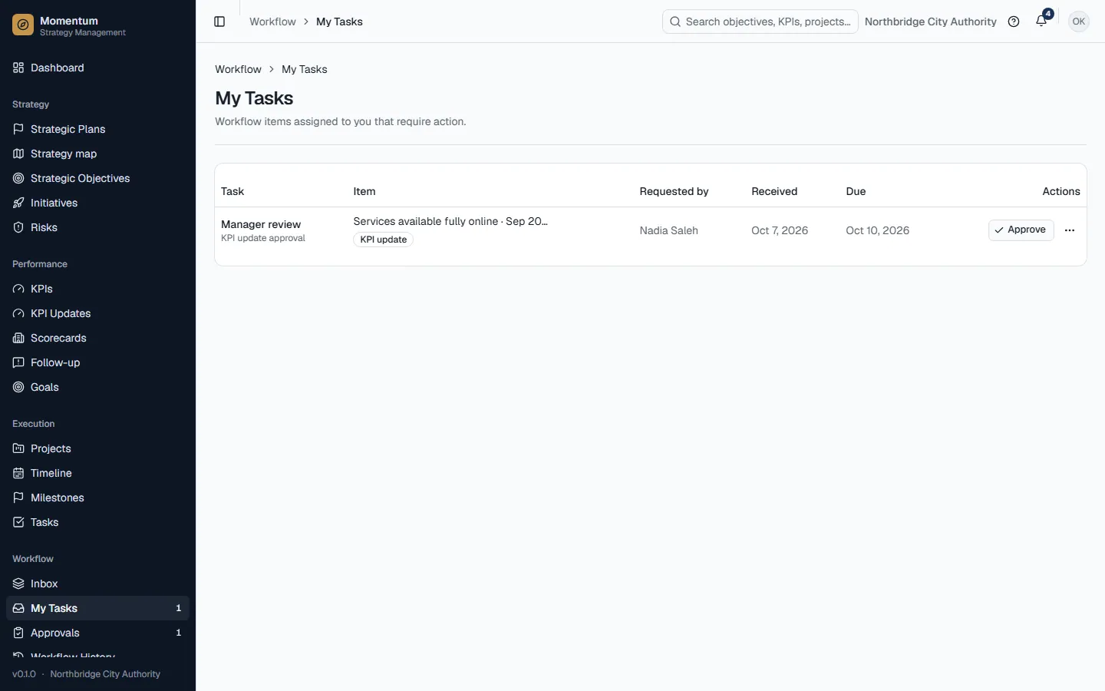Open Strategic Objectives section

[x=97, y=178]
